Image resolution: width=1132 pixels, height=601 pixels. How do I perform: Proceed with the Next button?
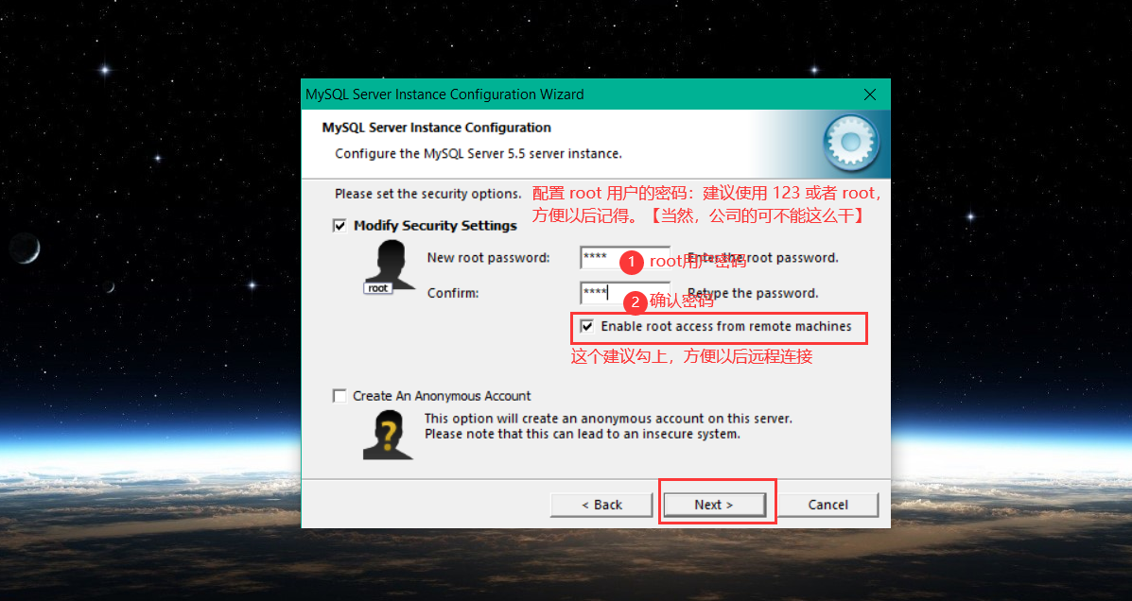tap(714, 505)
